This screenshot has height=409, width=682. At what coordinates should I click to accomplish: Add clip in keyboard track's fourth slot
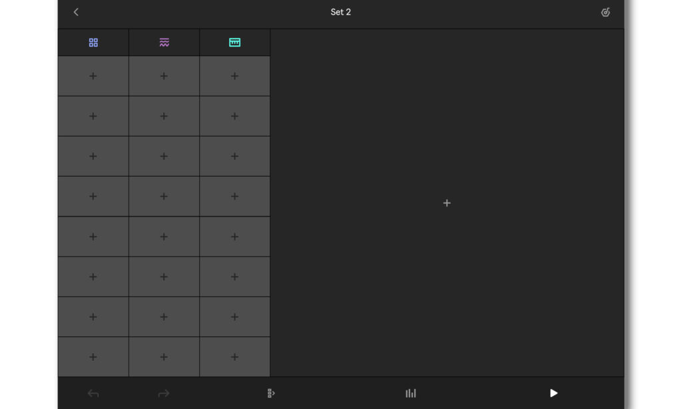234,197
